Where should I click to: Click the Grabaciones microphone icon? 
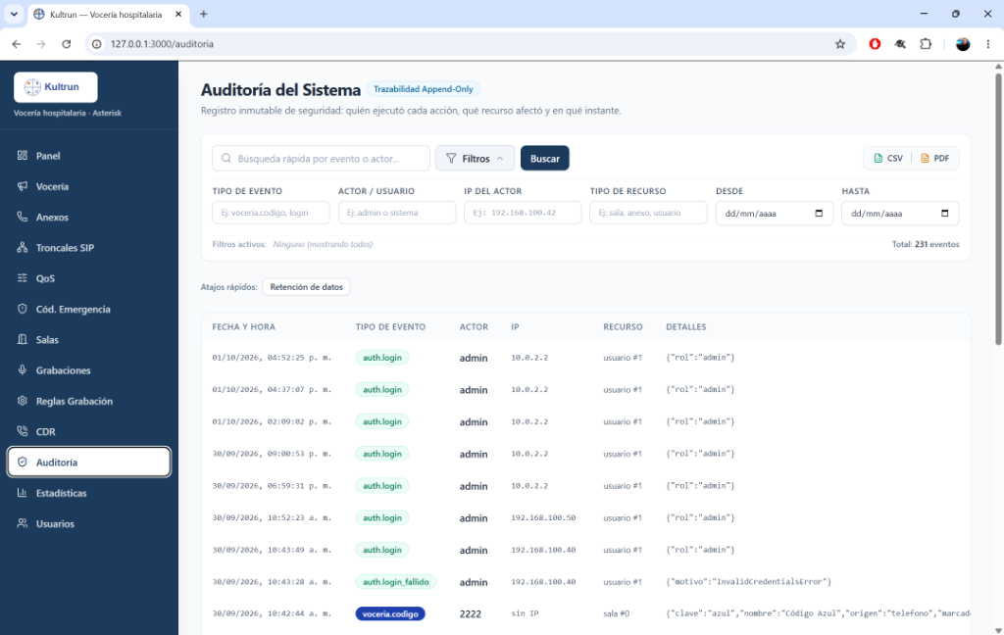(x=23, y=370)
